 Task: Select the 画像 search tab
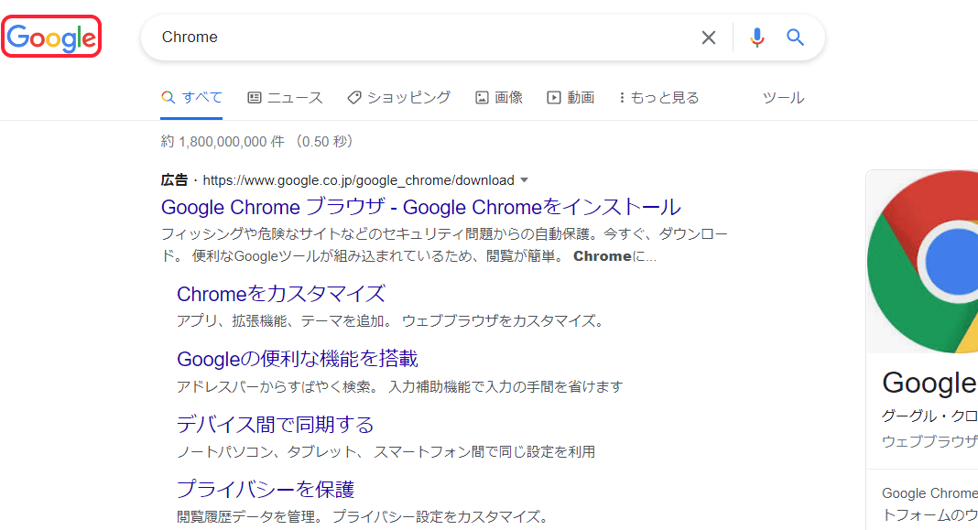click(x=499, y=98)
